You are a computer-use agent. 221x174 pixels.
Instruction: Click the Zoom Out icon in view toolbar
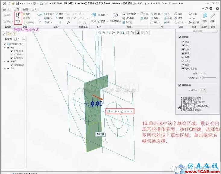tap(109, 32)
